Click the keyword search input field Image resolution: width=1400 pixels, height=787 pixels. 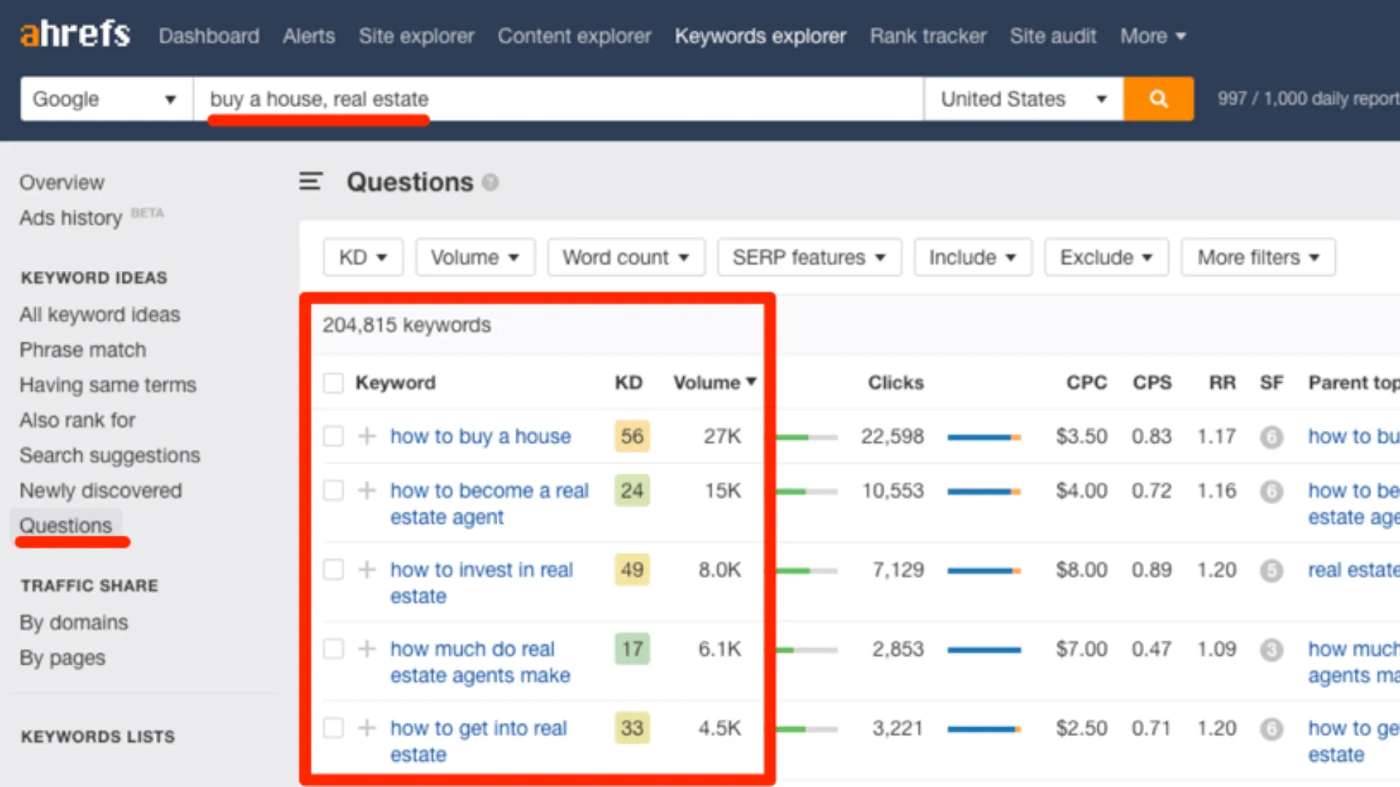(559, 98)
